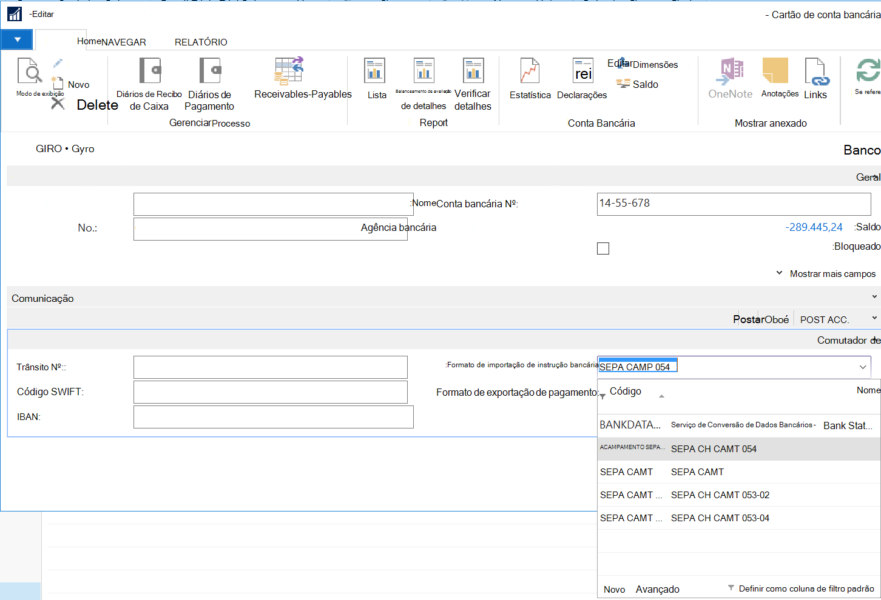The width and height of the screenshot is (881, 600).
Task: Click Definir como coluna de filtro padrão
Action: coord(806,588)
